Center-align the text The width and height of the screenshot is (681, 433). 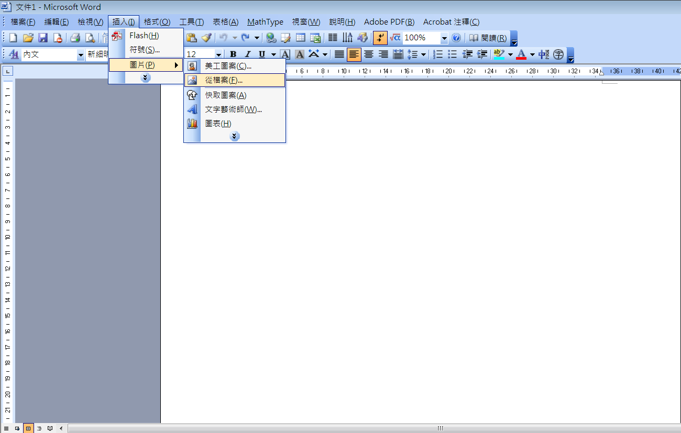pos(369,54)
